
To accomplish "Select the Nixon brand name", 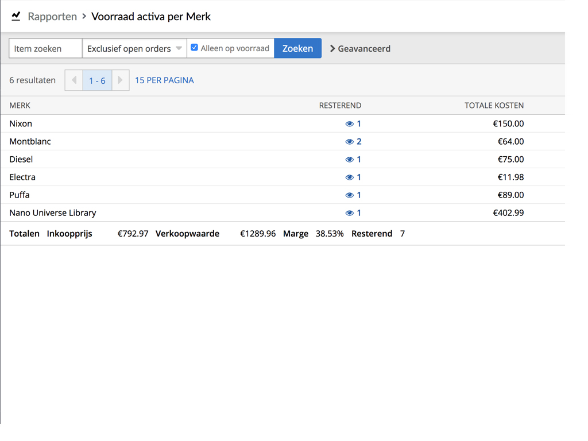I will pos(21,124).
